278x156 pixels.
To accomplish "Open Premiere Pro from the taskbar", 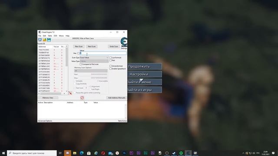I will tap(131, 153).
